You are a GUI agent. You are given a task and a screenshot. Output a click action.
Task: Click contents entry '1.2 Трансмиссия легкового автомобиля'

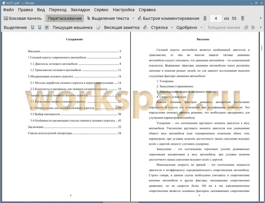click(x=76, y=70)
